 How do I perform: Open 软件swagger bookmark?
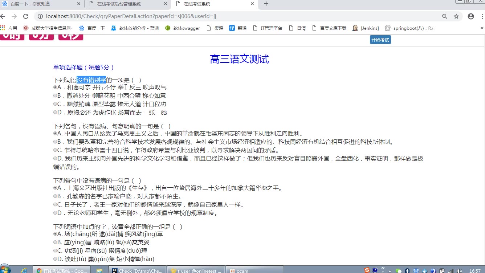click(x=183, y=28)
